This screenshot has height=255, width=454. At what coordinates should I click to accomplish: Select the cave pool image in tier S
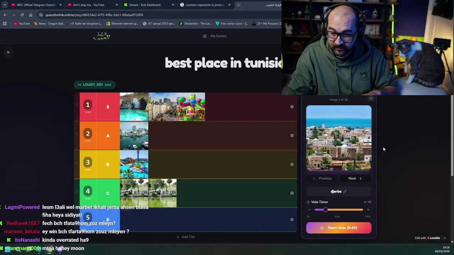point(134,107)
